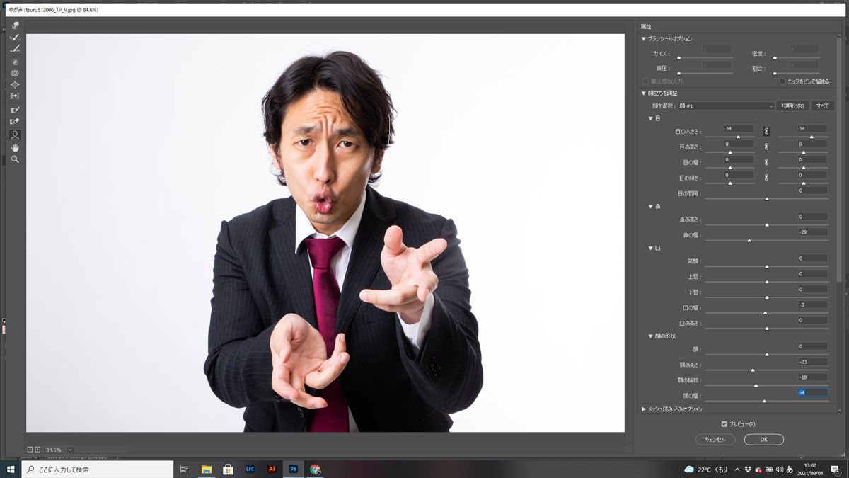
Task: Activate the Hand tool
Action: click(16, 147)
